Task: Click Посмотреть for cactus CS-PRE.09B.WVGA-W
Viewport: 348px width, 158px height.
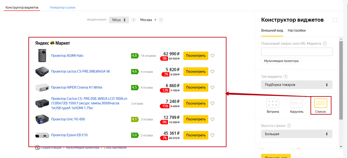Action: point(196,72)
